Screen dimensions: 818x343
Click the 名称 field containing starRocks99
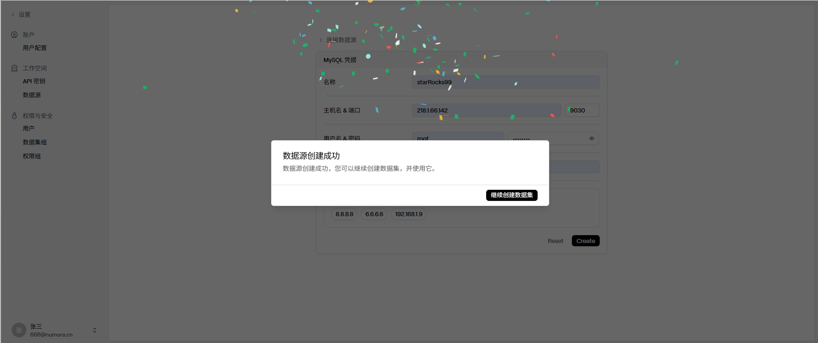point(506,82)
